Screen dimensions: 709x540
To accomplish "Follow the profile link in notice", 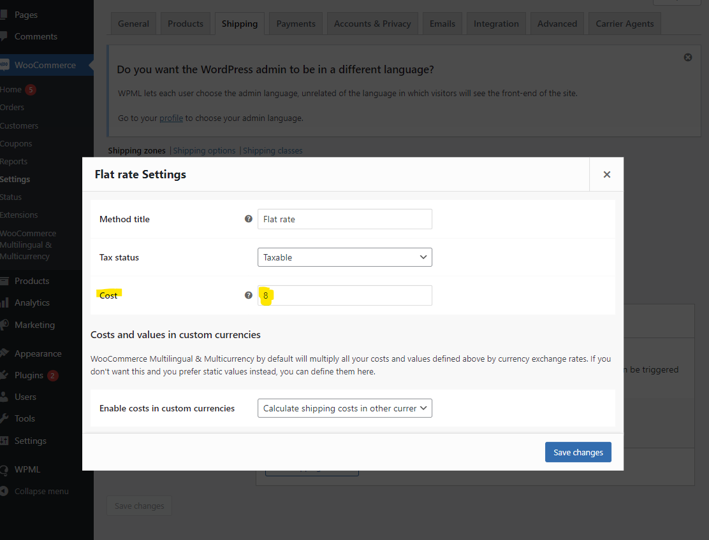I will pyautogui.click(x=171, y=118).
